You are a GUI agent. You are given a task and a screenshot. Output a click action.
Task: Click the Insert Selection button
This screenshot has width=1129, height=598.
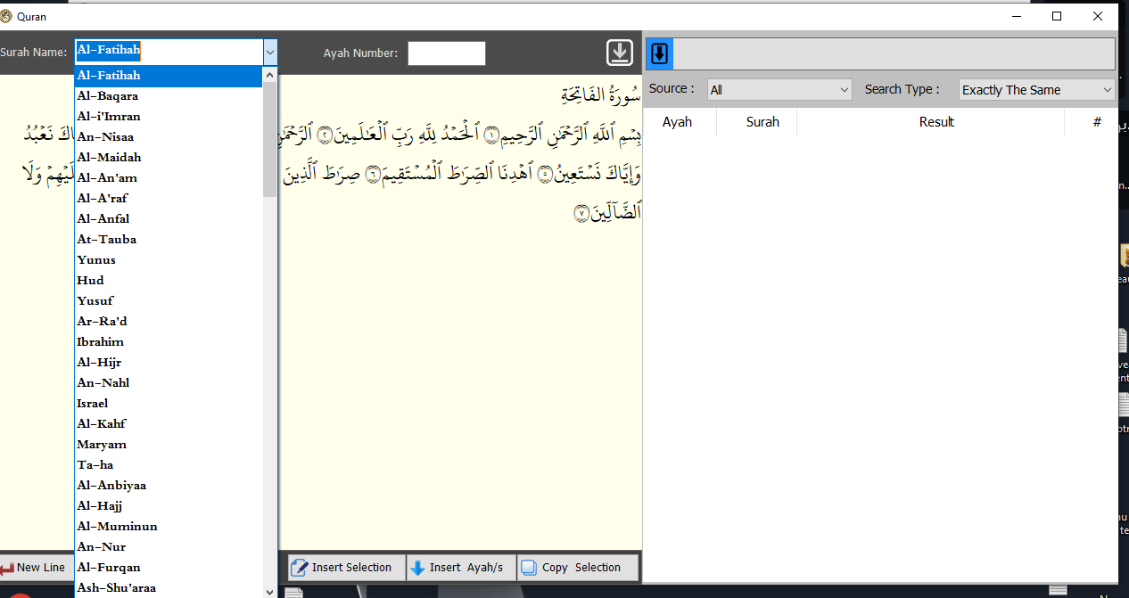346,568
